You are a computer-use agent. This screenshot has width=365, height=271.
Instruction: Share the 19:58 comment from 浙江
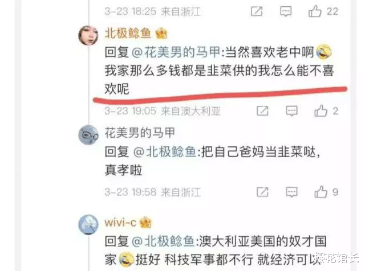point(262,192)
